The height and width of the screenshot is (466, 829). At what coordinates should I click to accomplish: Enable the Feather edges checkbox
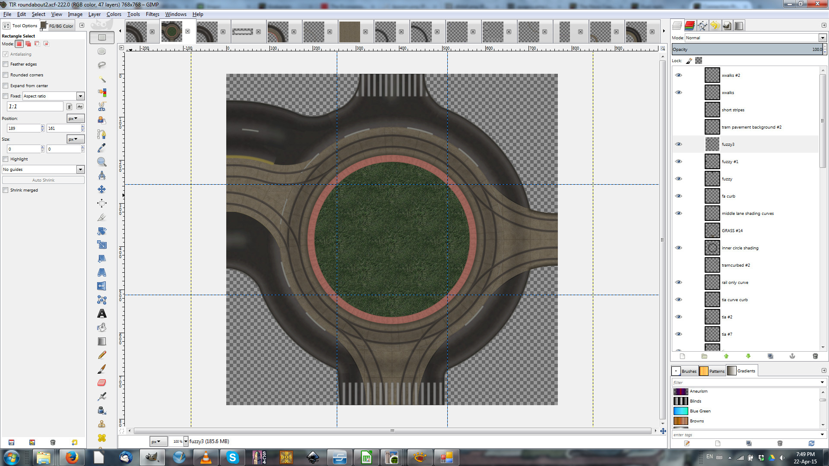click(6, 64)
